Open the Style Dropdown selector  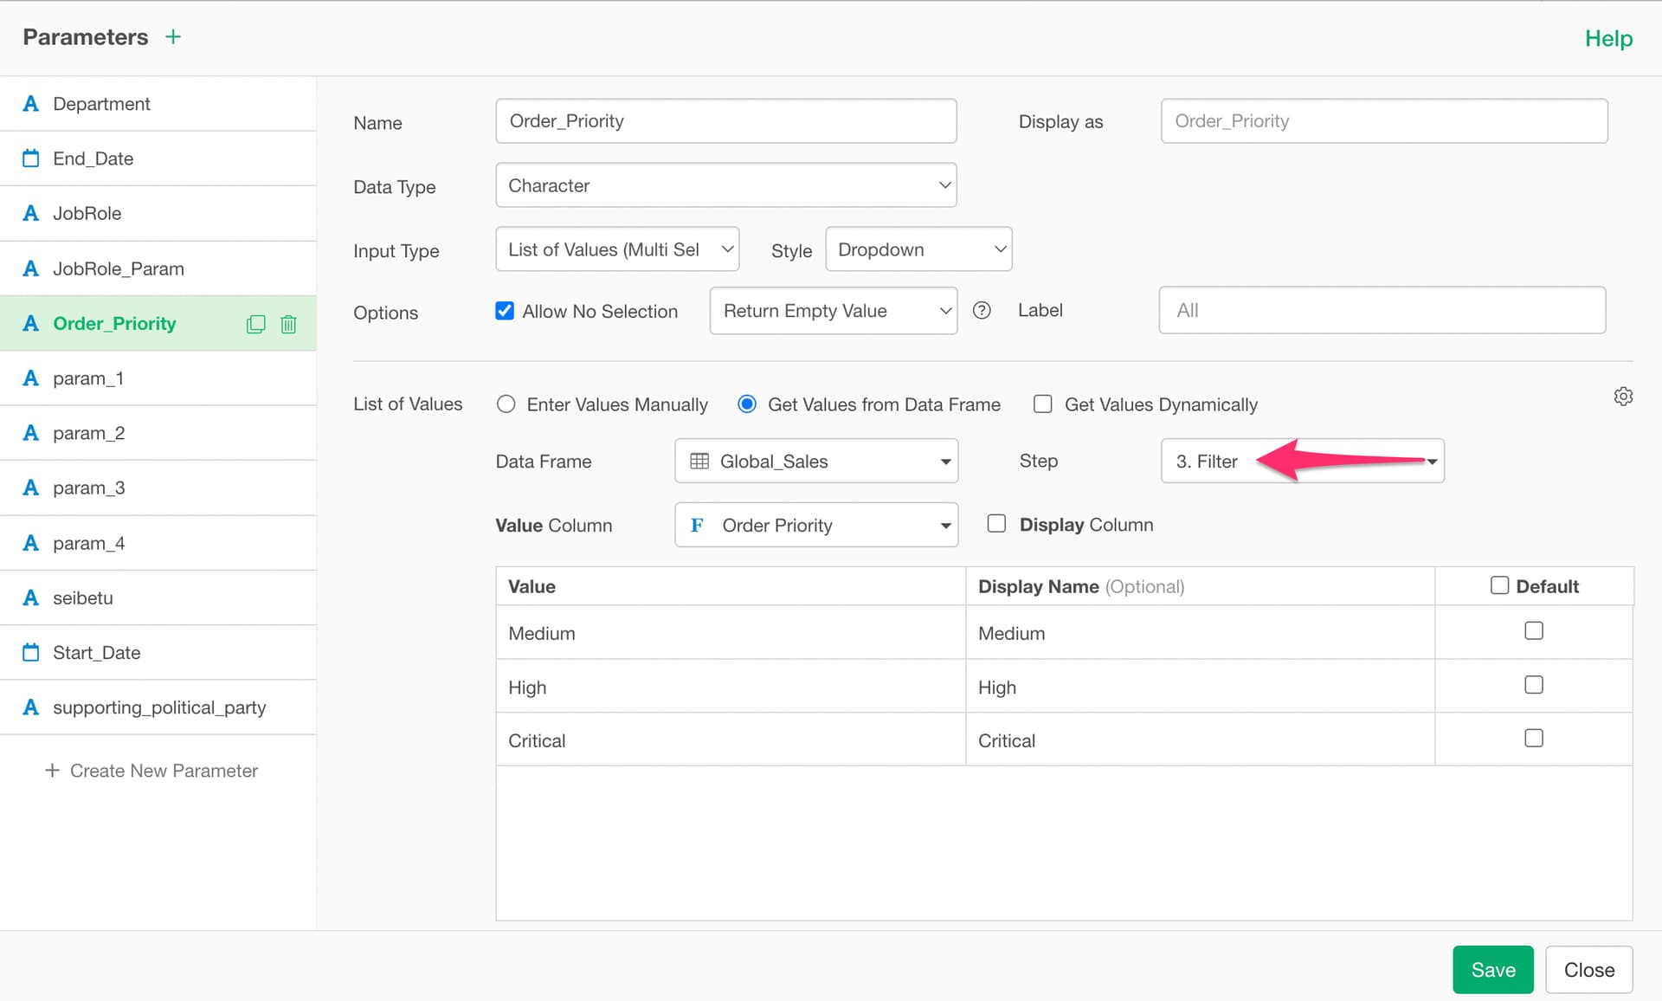pos(918,249)
